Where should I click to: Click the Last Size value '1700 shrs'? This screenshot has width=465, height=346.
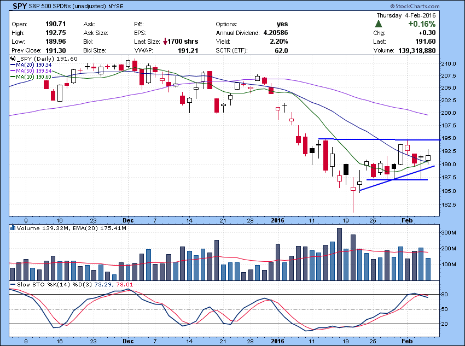pyautogui.click(x=183, y=42)
